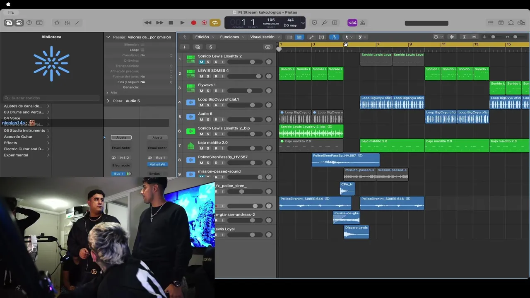Click the Stop transport button
The width and height of the screenshot is (530, 298).
171,23
